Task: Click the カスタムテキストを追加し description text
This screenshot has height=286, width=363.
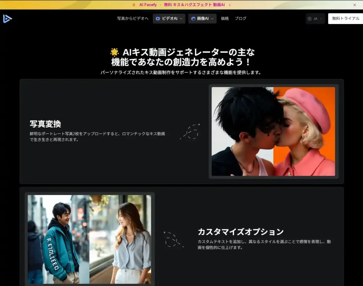Action: (264, 244)
